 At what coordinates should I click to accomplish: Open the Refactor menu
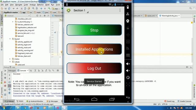(40, 5)
